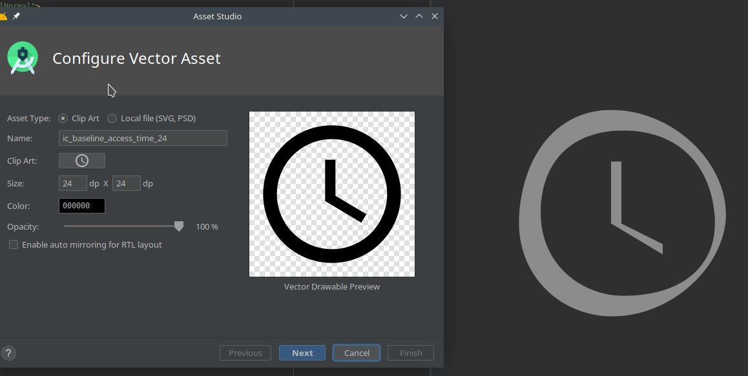Open the Clip Art clock icon picker
Screen dimensions: 748x376
tap(82, 161)
